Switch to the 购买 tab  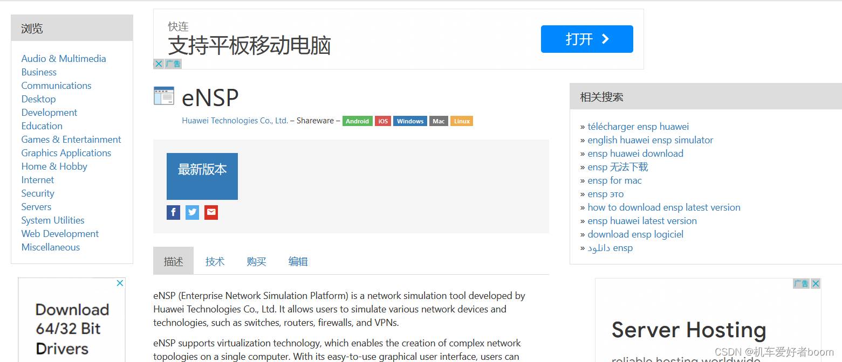tap(257, 261)
